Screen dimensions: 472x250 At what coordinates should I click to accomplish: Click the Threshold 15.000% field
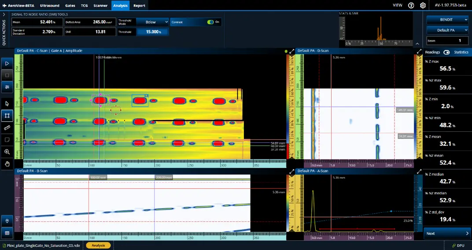(x=152, y=32)
